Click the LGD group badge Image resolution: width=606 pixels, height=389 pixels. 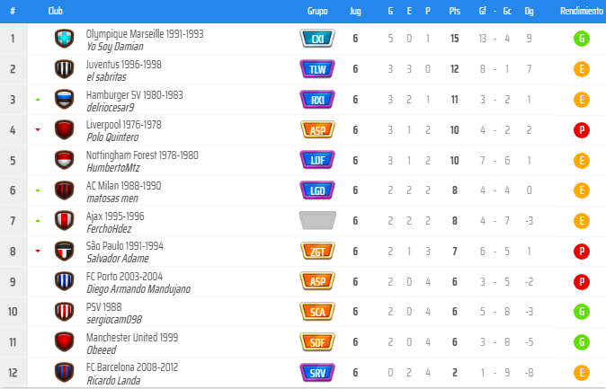(x=317, y=190)
